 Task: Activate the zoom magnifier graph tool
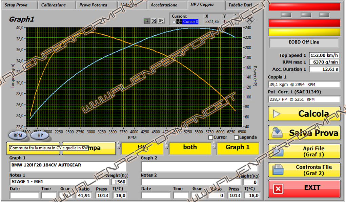[154, 21]
